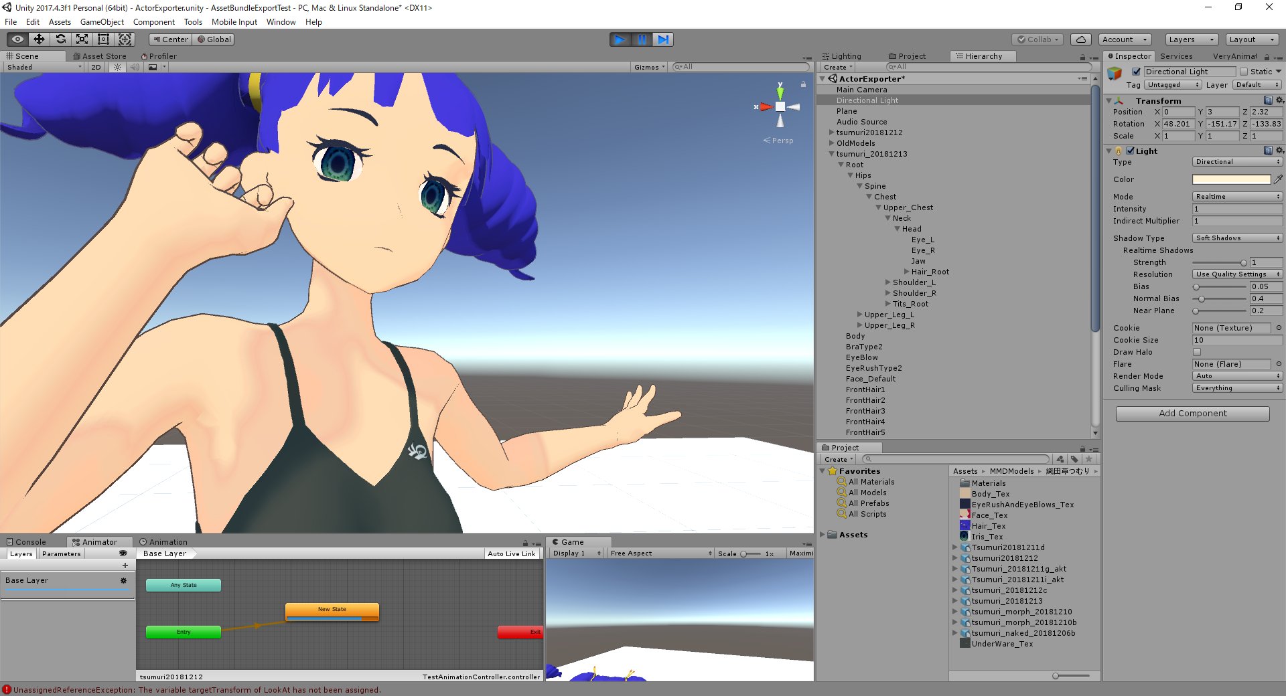The height and width of the screenshot is (696, 1286).
Task: Click the light Color swatch
Action: (1231, 179)
